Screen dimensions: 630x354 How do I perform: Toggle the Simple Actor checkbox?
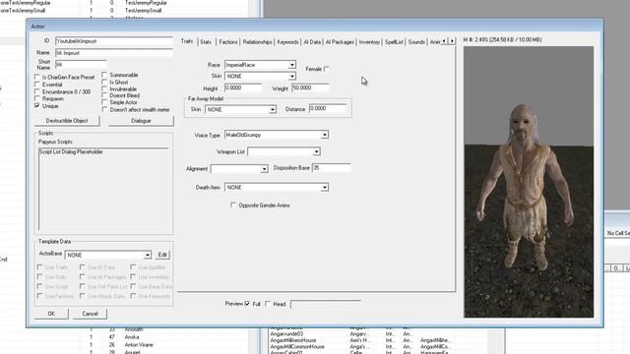coord(105,102)
